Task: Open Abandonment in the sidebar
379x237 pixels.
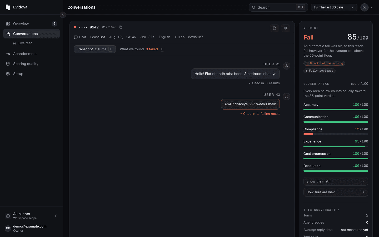Action: point(31,54)
